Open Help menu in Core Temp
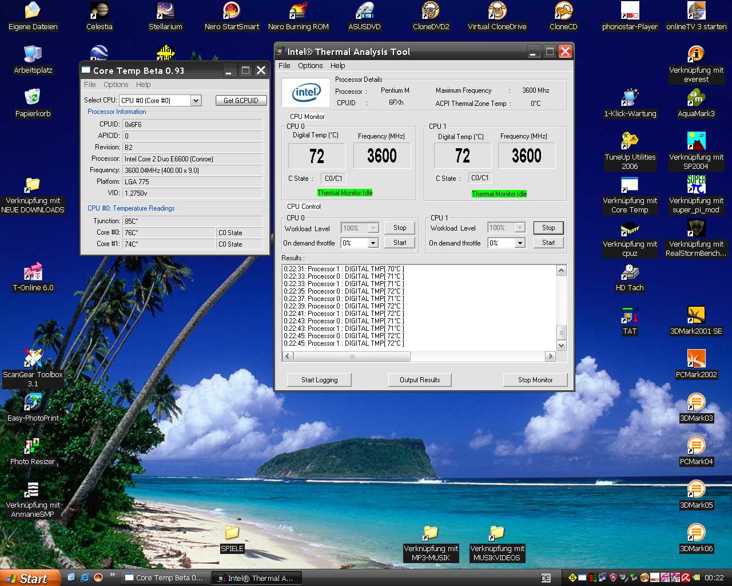The height and width of the screenshot is (586, 732). click(143, 84)
